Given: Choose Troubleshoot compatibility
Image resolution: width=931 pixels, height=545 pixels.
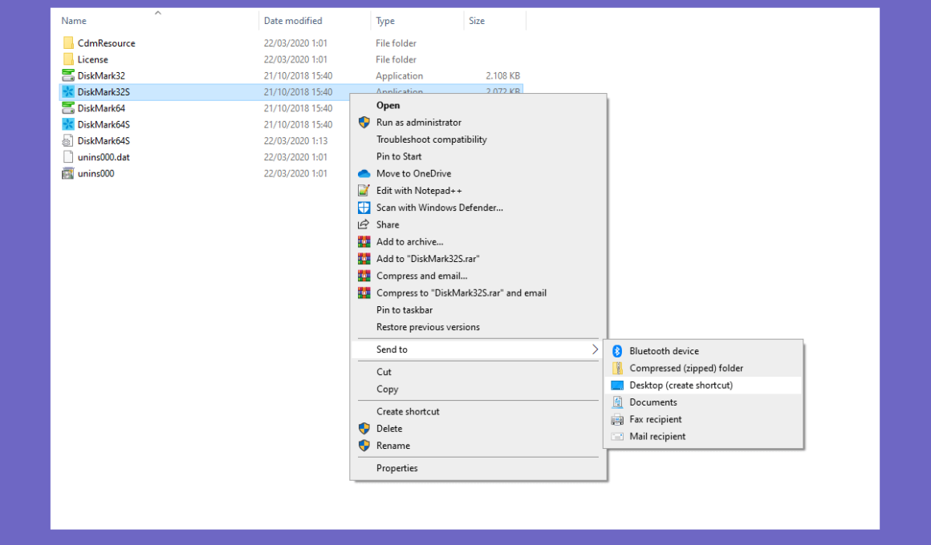Looking at the screenshot, I should (x=432, y=139).
